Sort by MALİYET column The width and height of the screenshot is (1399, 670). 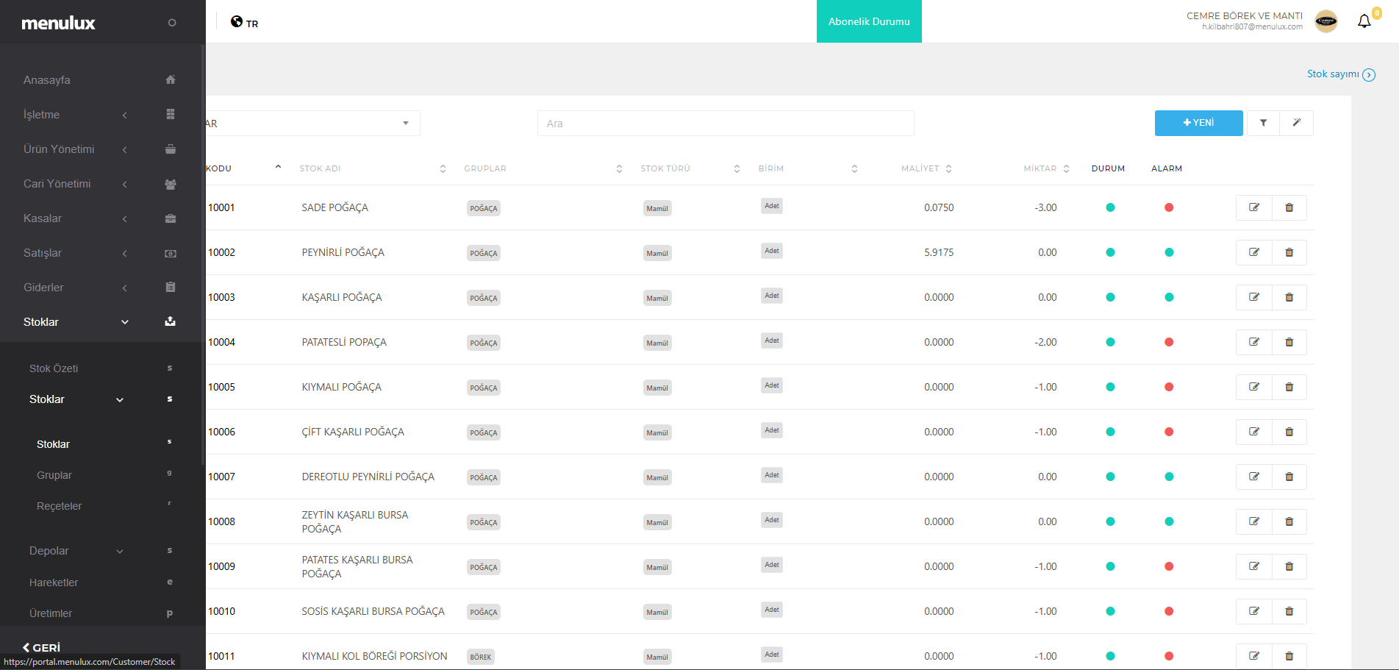click(926, 168)
